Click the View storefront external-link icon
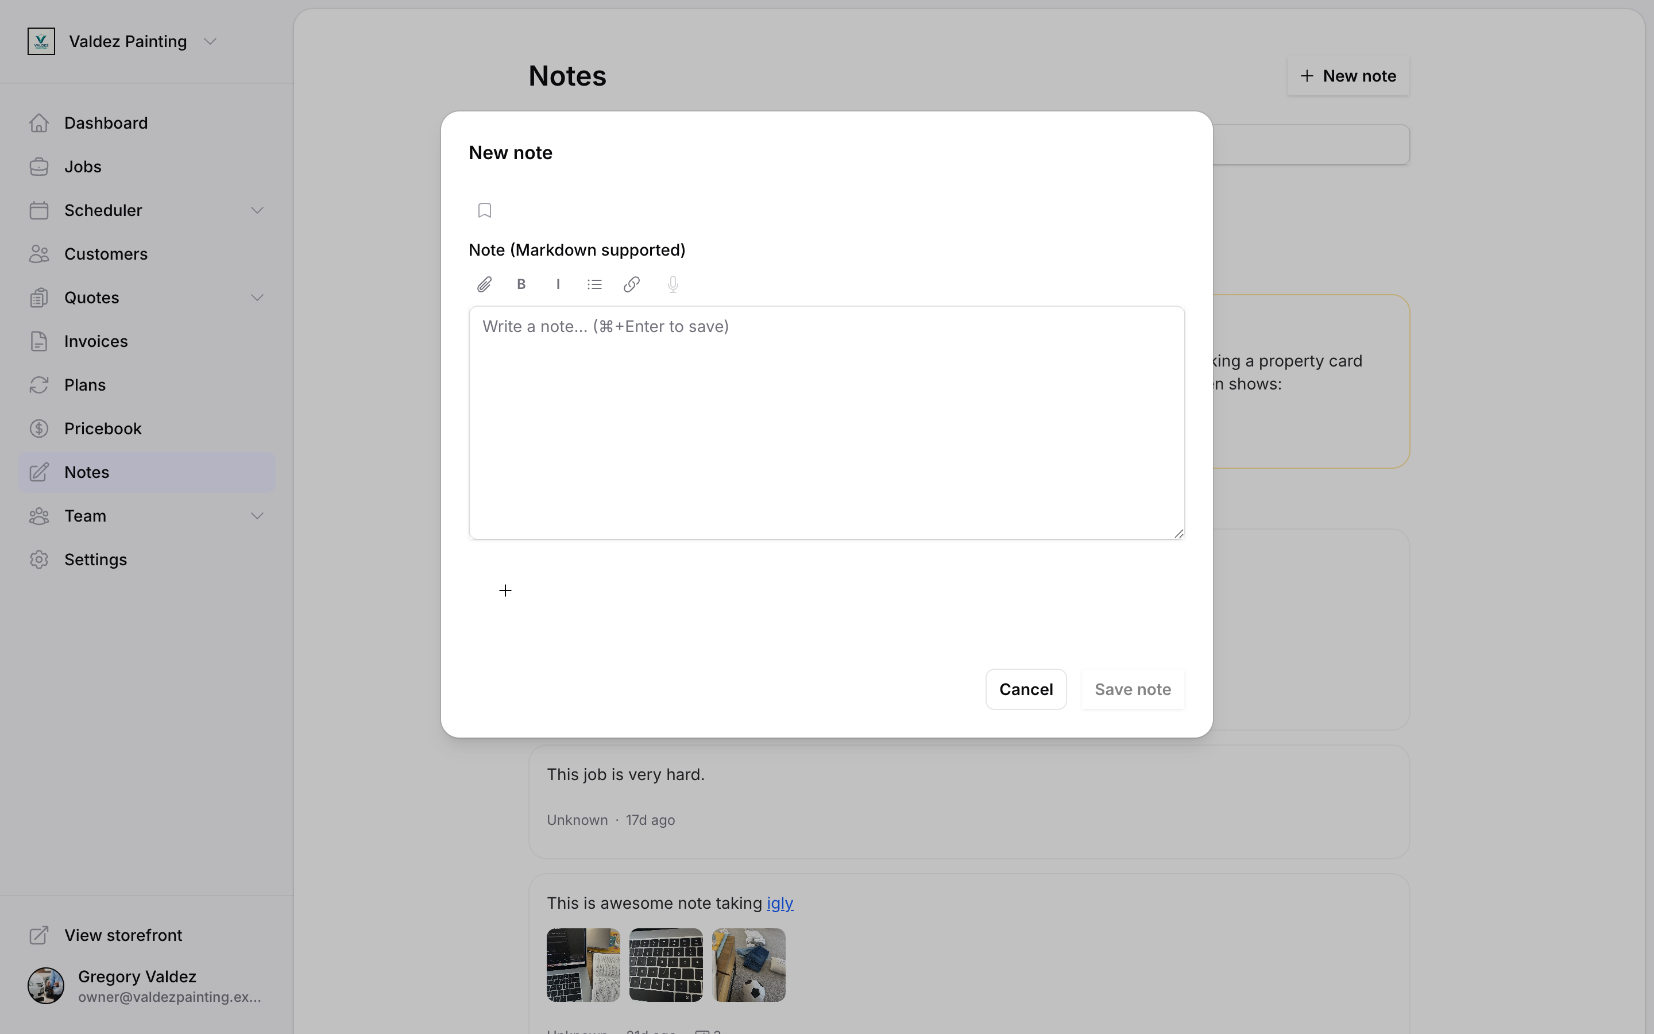The height and width of the screenshot is (1034, 1654). point(39,936)
